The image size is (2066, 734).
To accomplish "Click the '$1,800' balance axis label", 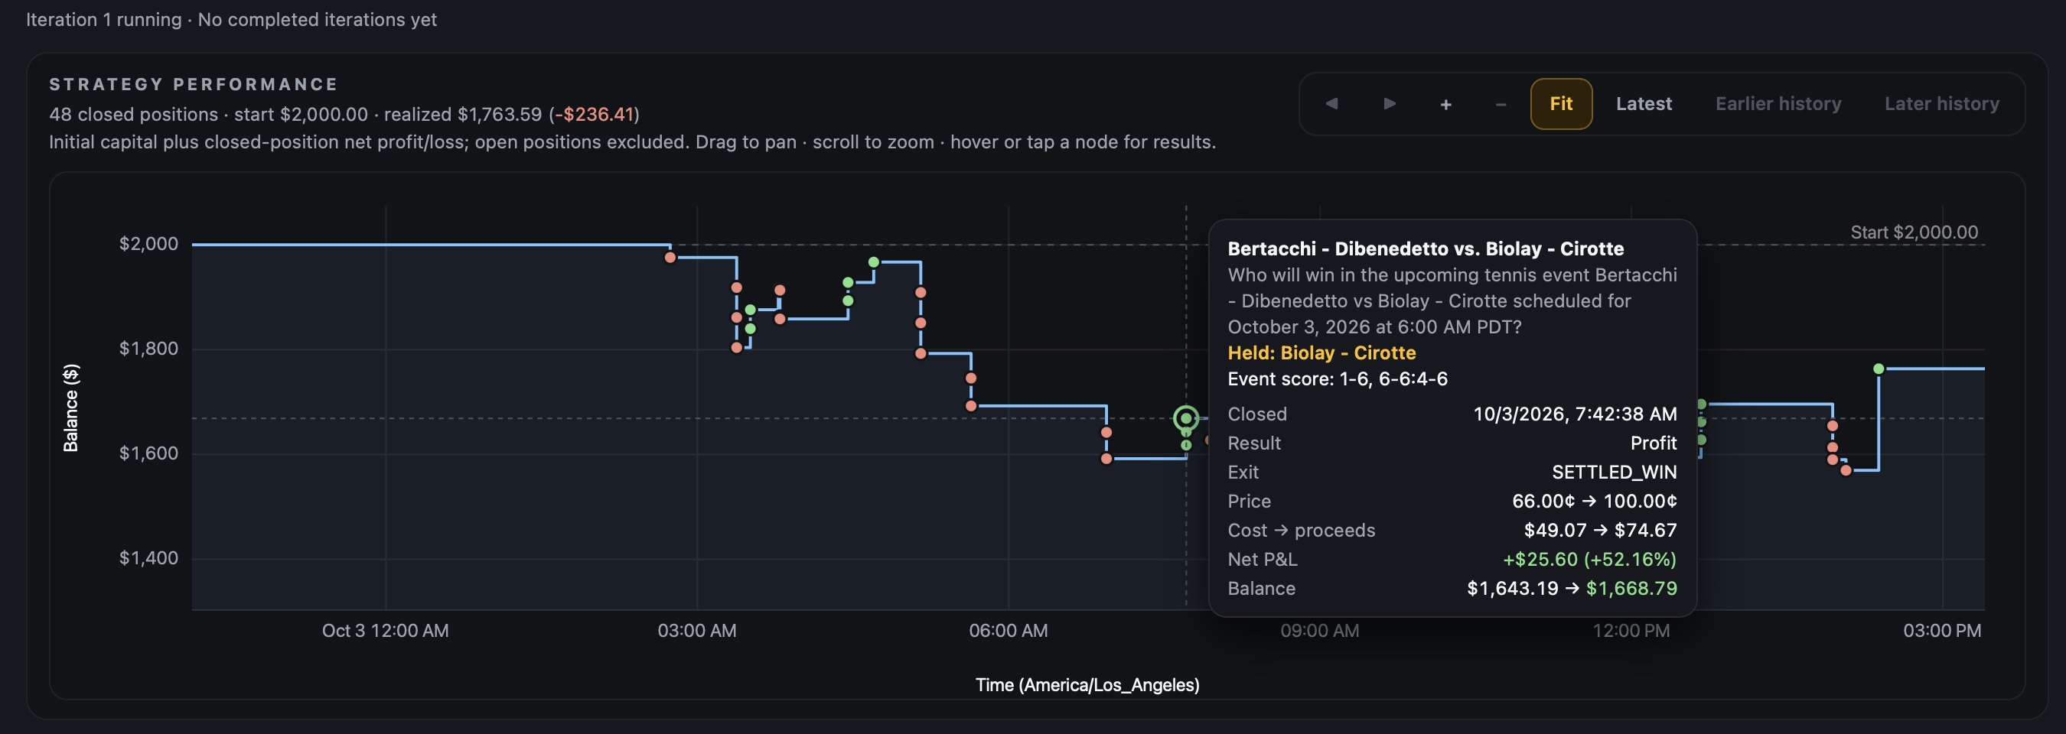I will tap(148, 349).
